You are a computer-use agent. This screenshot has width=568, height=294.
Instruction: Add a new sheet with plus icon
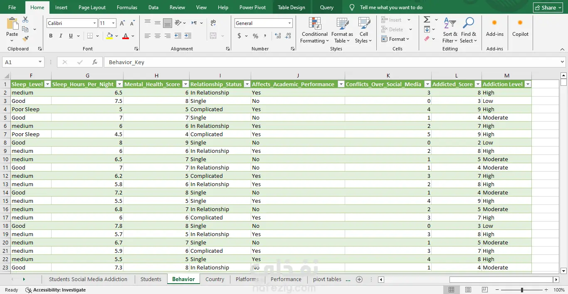point(360,279)
